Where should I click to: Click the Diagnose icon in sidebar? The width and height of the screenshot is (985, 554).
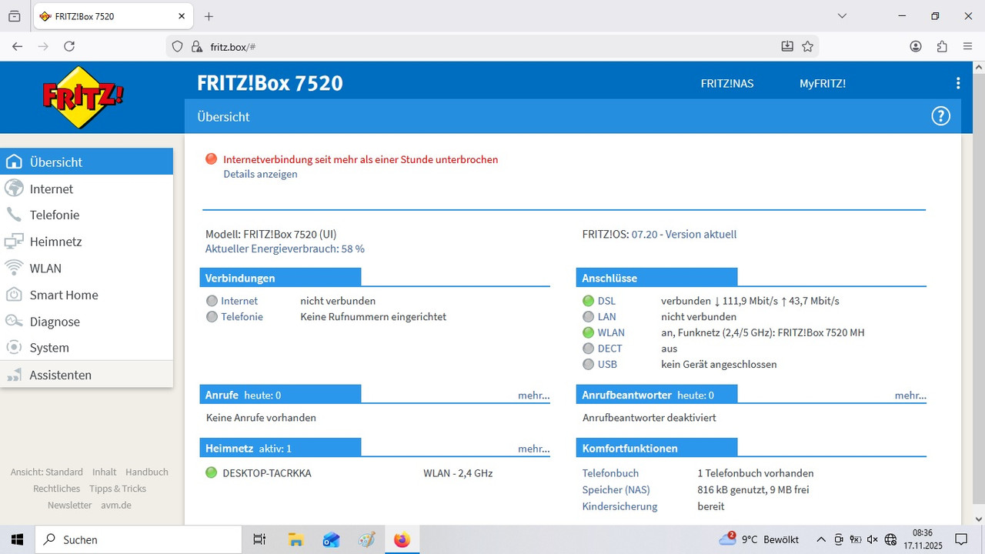(x=13, y=322)
